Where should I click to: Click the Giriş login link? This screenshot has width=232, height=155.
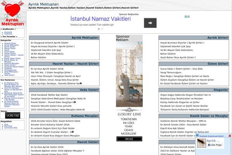(x=6, y=124)
